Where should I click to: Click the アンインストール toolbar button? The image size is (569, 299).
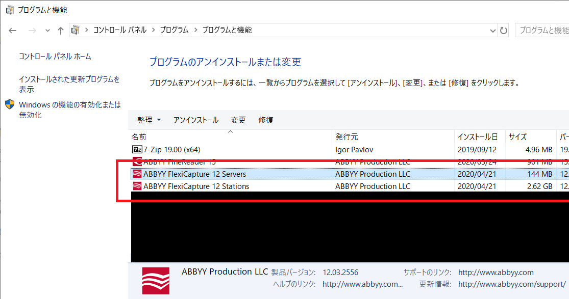pyautogui.click(x=195, y=120)
